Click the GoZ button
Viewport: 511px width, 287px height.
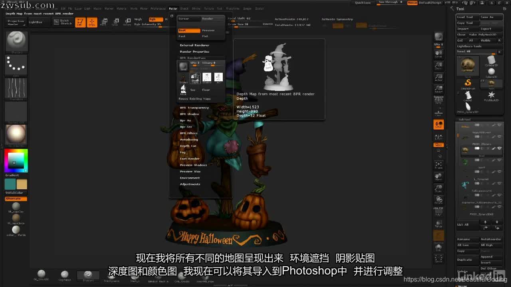pos(461,40)
